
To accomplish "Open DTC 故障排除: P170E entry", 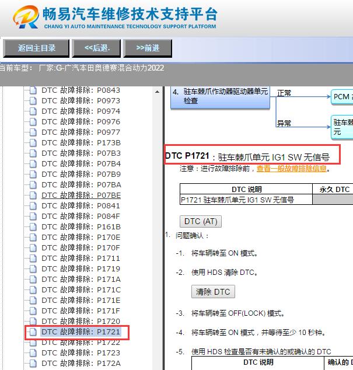I will pos(81,237).
